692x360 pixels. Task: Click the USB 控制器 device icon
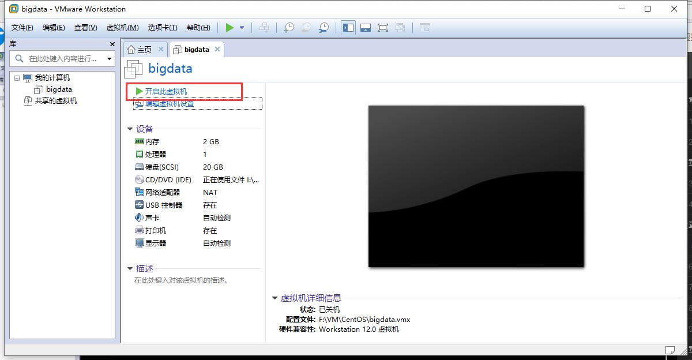139,205
